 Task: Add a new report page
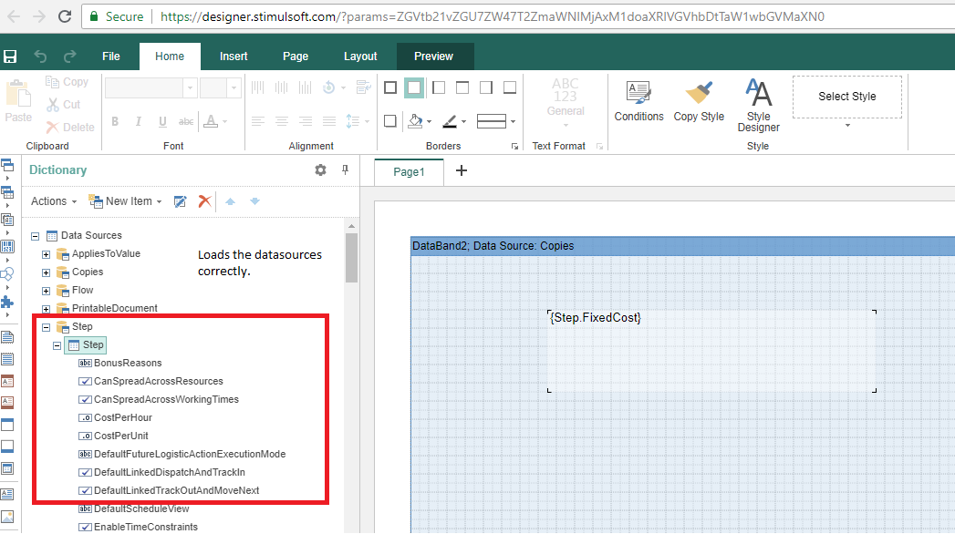coord(461,171)
